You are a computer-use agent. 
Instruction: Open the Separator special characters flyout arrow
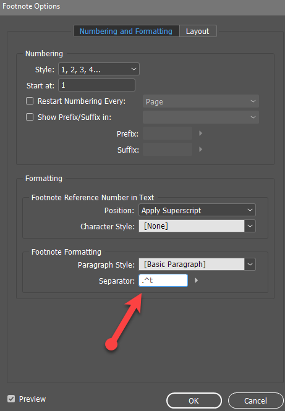point(197,281)
